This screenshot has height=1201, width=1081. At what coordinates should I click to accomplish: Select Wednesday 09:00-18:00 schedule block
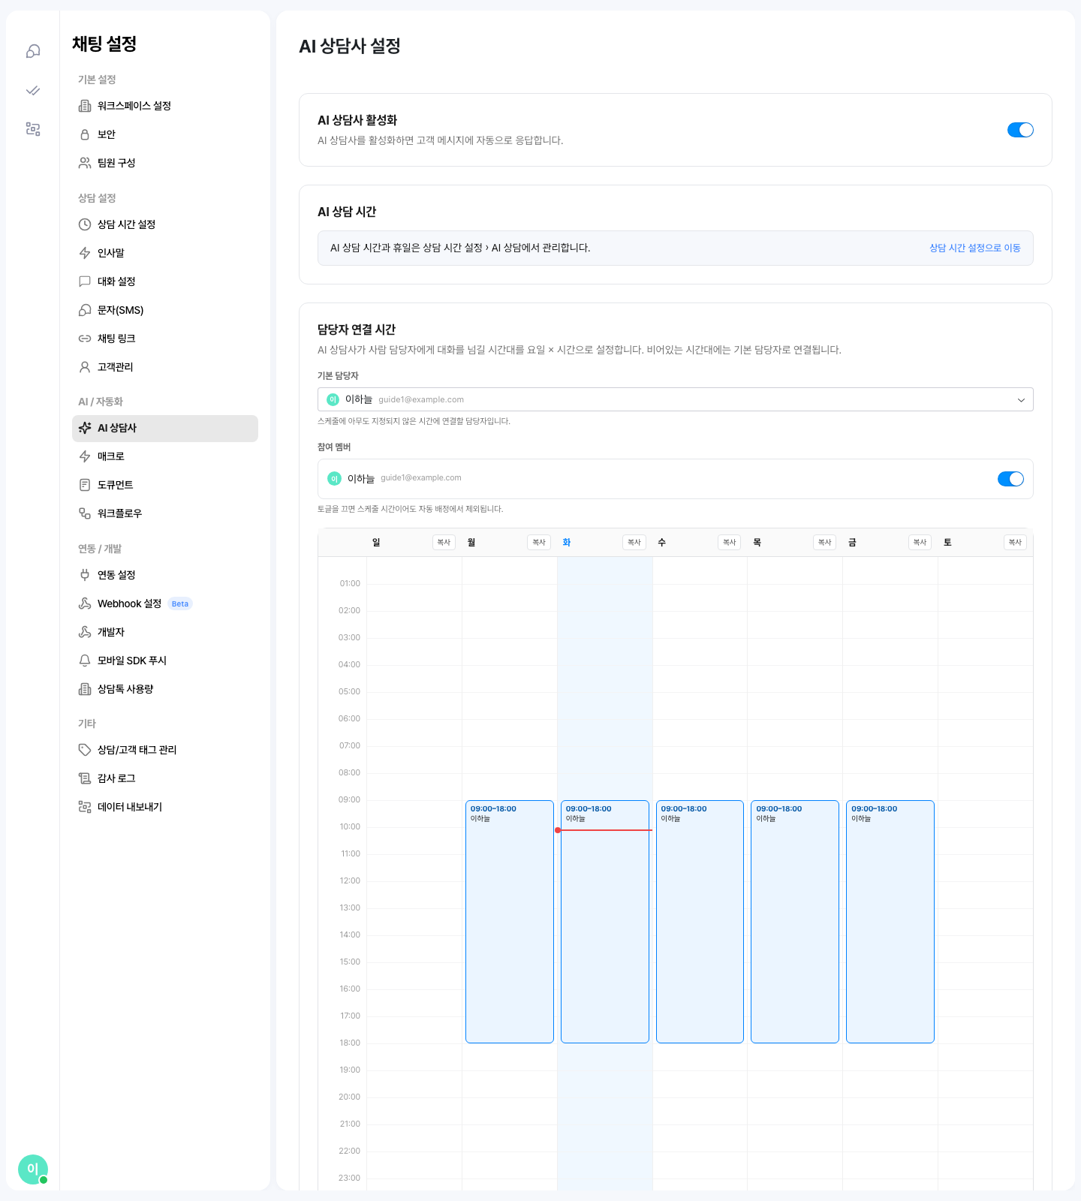pos(700,922)
